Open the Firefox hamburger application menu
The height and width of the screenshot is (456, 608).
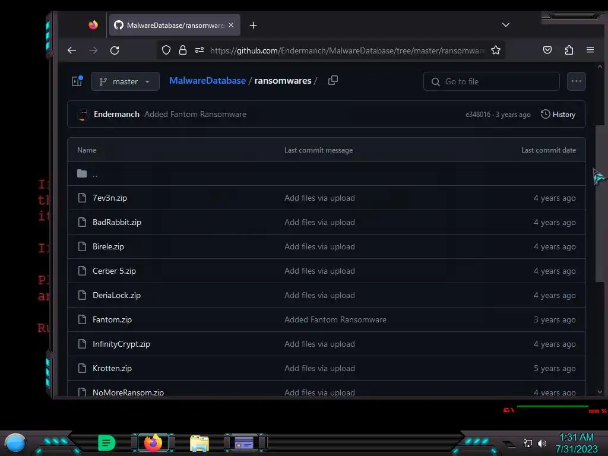coord(590,50)
